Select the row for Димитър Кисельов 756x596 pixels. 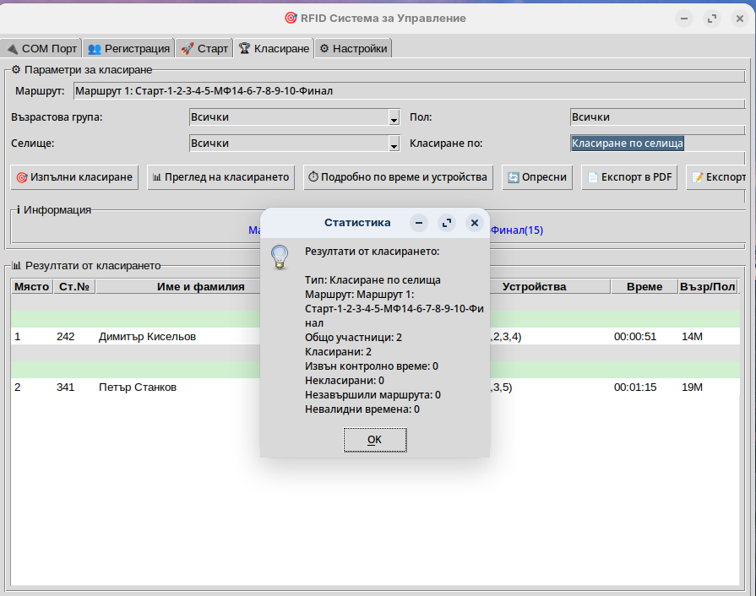[x=147, y=337]
